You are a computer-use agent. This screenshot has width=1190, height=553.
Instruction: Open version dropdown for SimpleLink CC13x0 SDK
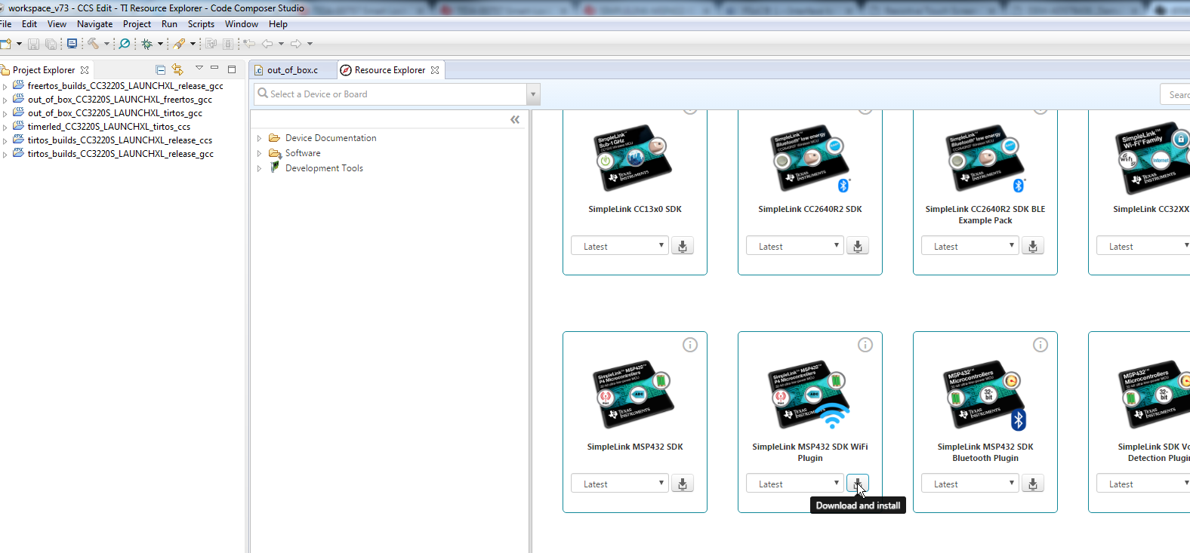click(620, 246)
